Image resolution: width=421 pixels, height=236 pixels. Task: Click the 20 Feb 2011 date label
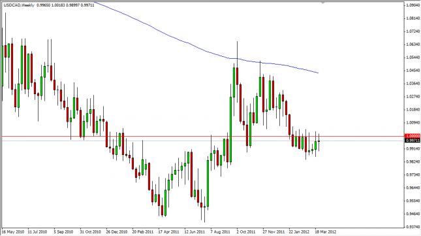(142, 231)
